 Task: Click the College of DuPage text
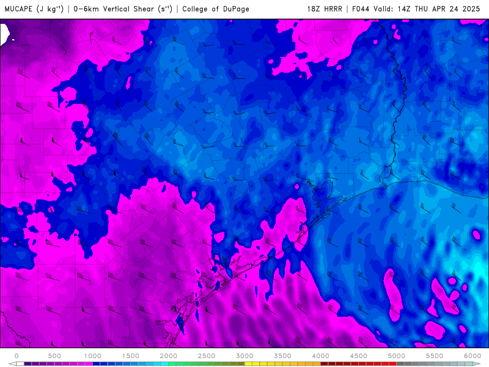click(x=216, y=9)
